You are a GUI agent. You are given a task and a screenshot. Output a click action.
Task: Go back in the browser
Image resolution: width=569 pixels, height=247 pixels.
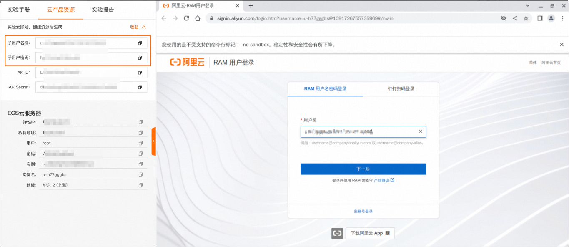pos(164,18)
